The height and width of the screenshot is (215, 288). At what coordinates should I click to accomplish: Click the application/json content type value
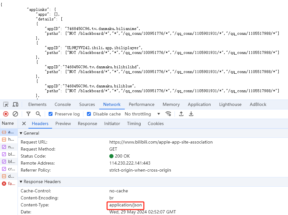(x=125, y=205)
